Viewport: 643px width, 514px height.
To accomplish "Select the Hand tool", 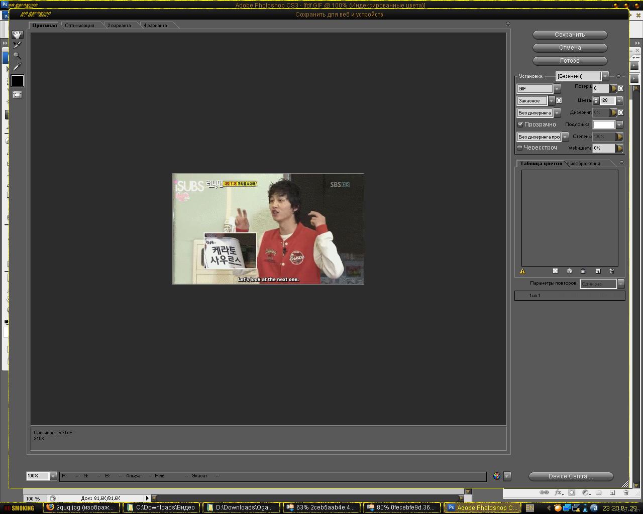I will [18, 35].
